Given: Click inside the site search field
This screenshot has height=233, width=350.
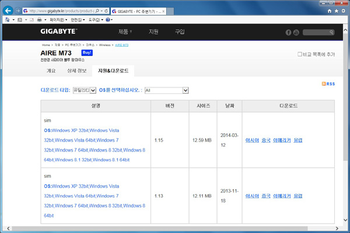Looking at the screenshot, I should pos(316,33).
